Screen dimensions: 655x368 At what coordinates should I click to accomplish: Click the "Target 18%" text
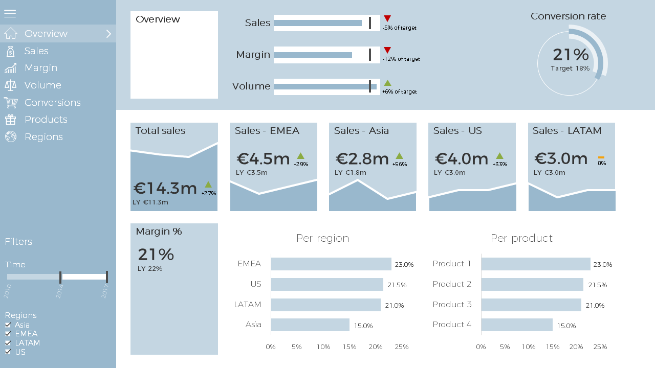coord(570,68)
